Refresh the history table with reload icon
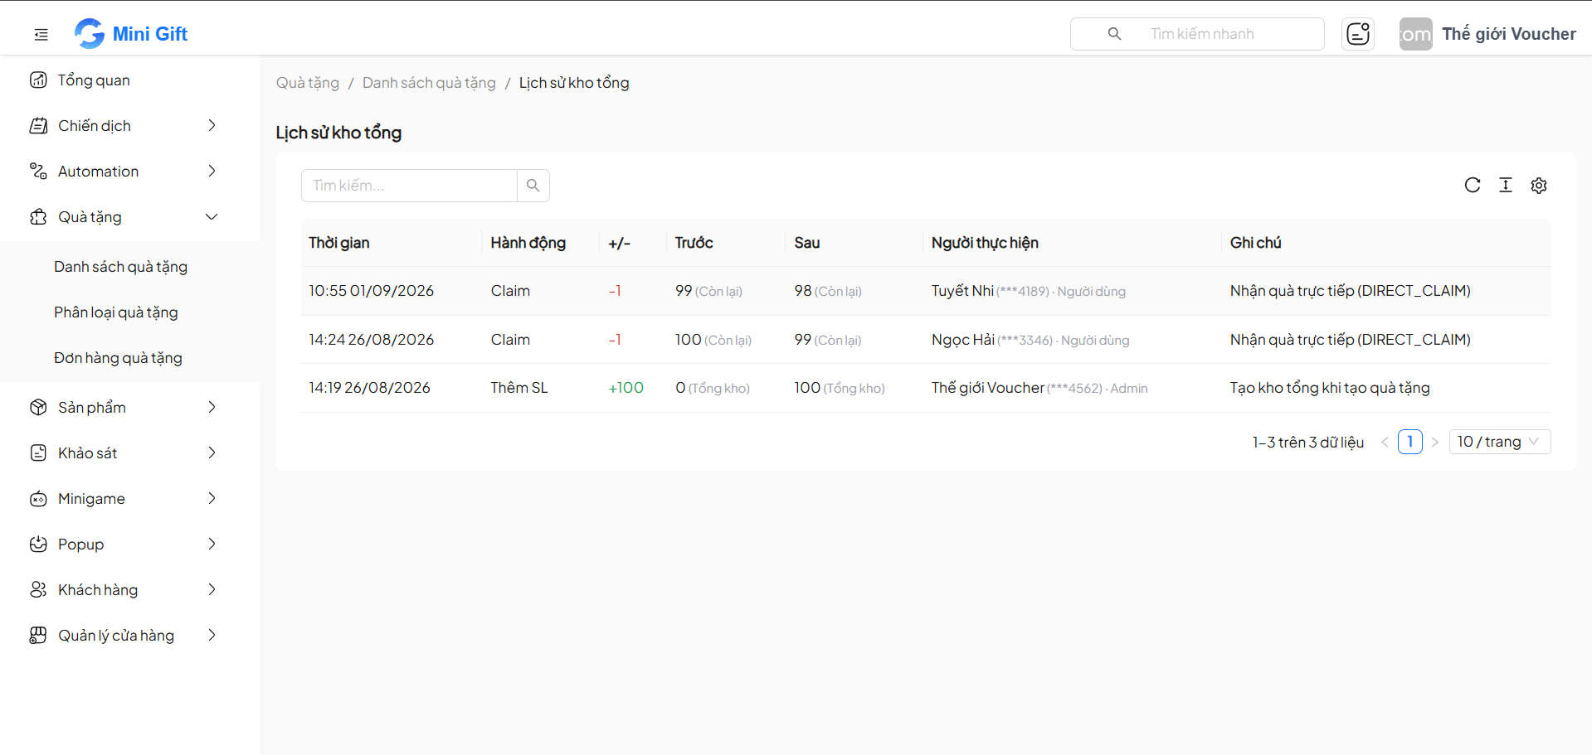Viewport: 1592px width, 755px height. (x=1473, y=186)
